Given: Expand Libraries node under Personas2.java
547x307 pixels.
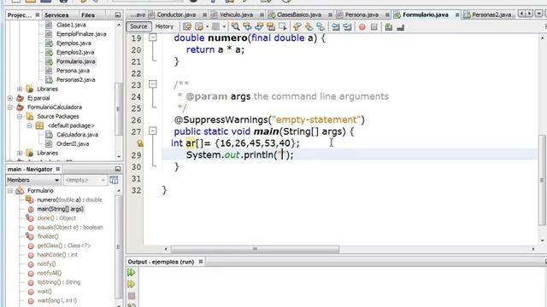Looking at the screenshot, I should tap(20, 89).
